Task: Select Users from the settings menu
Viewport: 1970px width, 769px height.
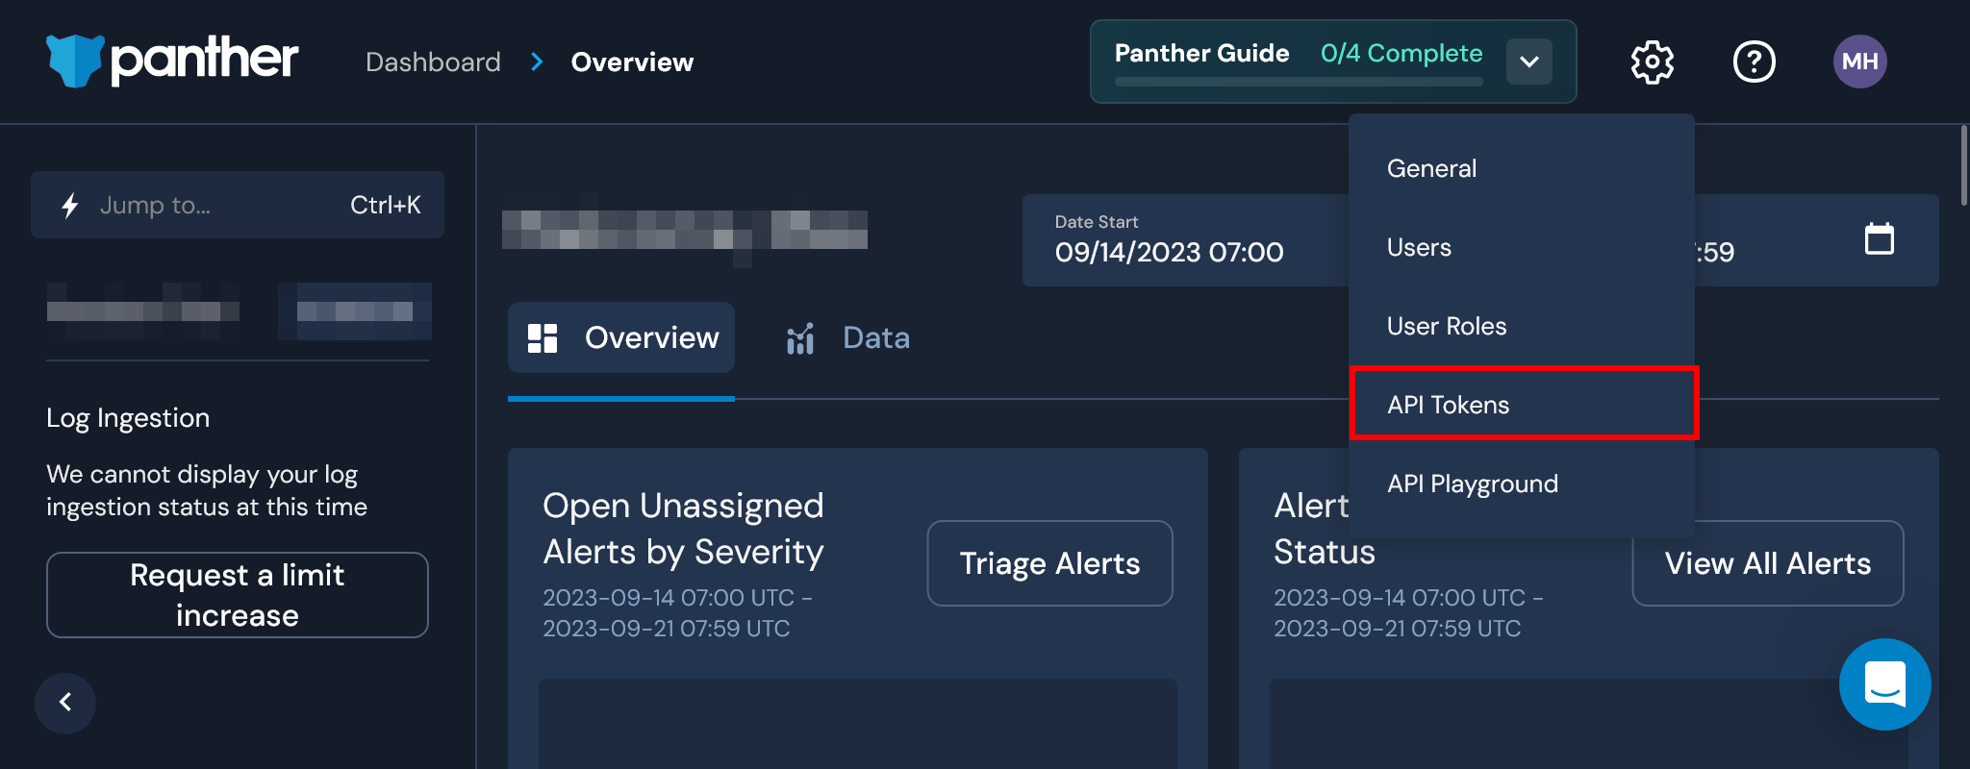Action: [x=1522, y=247]
